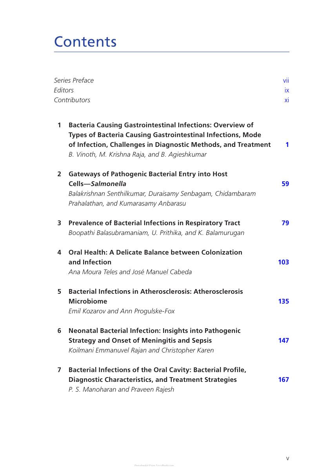
Task: Click the Contents heading
Action: tap(85, 42)
